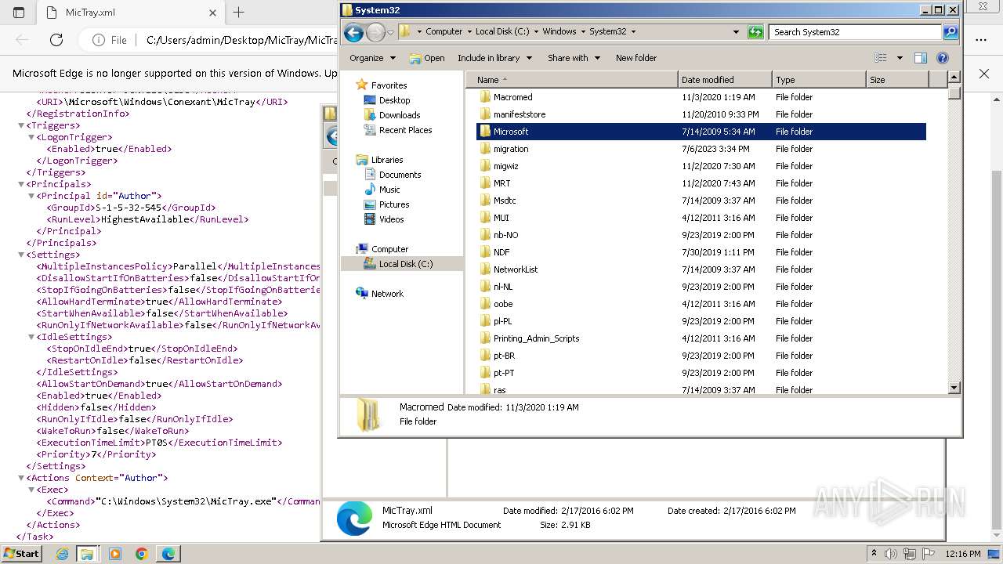The image size is (1003, 564).
Task: Click the Open toolbar button
Action: 427,58
